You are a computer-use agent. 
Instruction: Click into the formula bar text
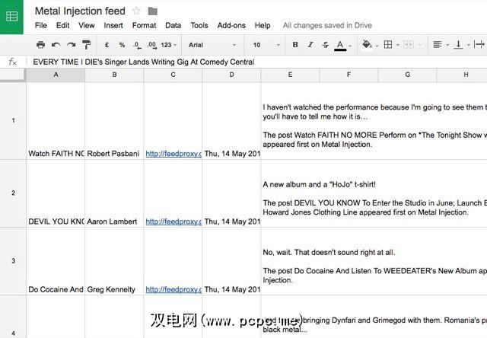click(144, 62)
